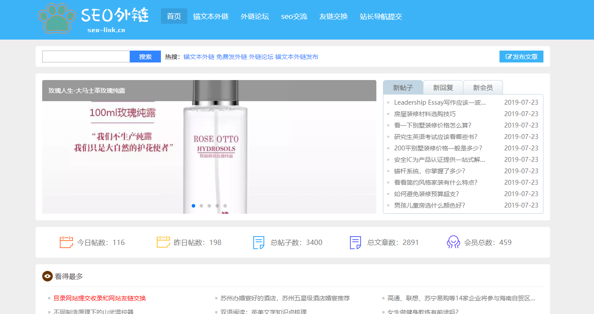
Task: Switch to the 新会员 tab
Action: pos(483,88)
